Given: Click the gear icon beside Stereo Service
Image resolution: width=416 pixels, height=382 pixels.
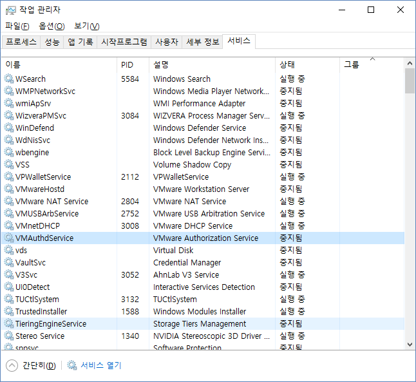Looking at the screenshot, I should pyautogui.click(x=9, y=336).
